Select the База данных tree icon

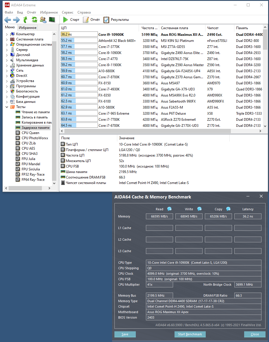click(x=12, y=102)
